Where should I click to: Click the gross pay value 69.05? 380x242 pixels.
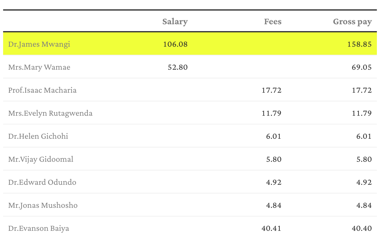point(362,67)
